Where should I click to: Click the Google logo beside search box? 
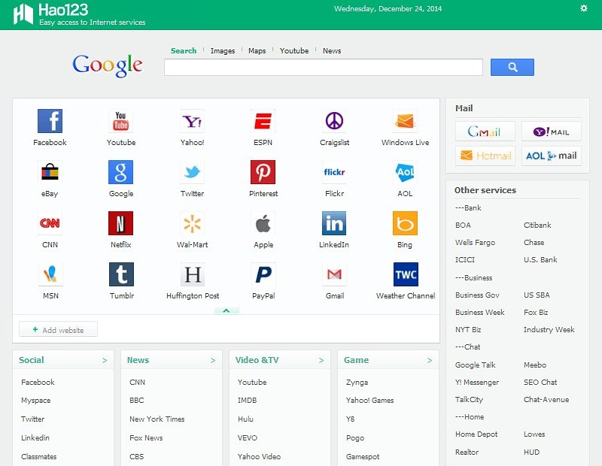[x=108, y=65]
